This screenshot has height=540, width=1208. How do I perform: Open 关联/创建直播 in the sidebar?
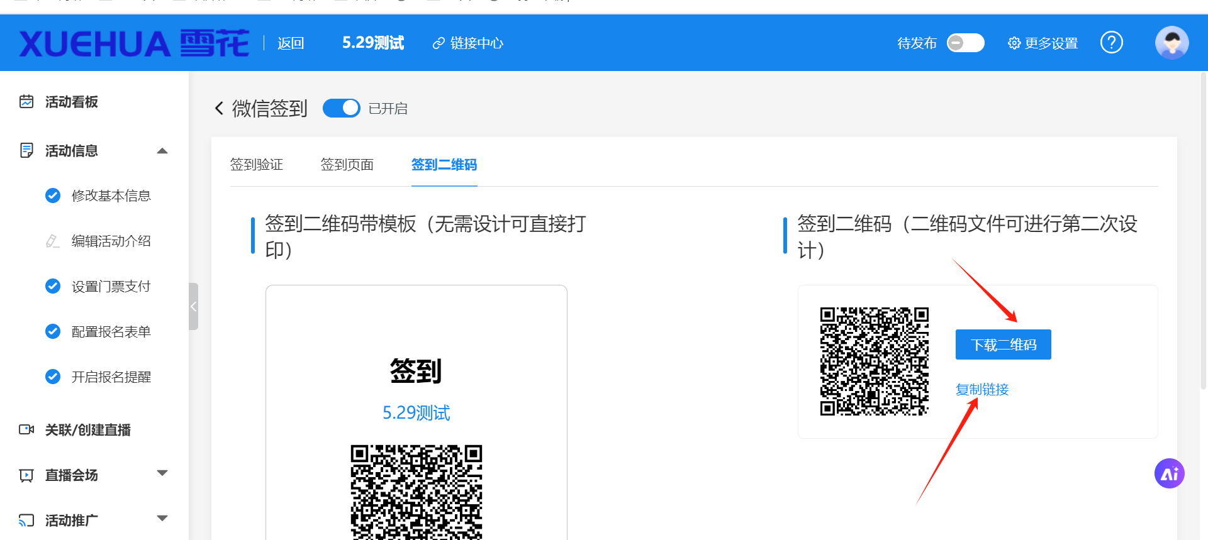(x=87, y=430)
